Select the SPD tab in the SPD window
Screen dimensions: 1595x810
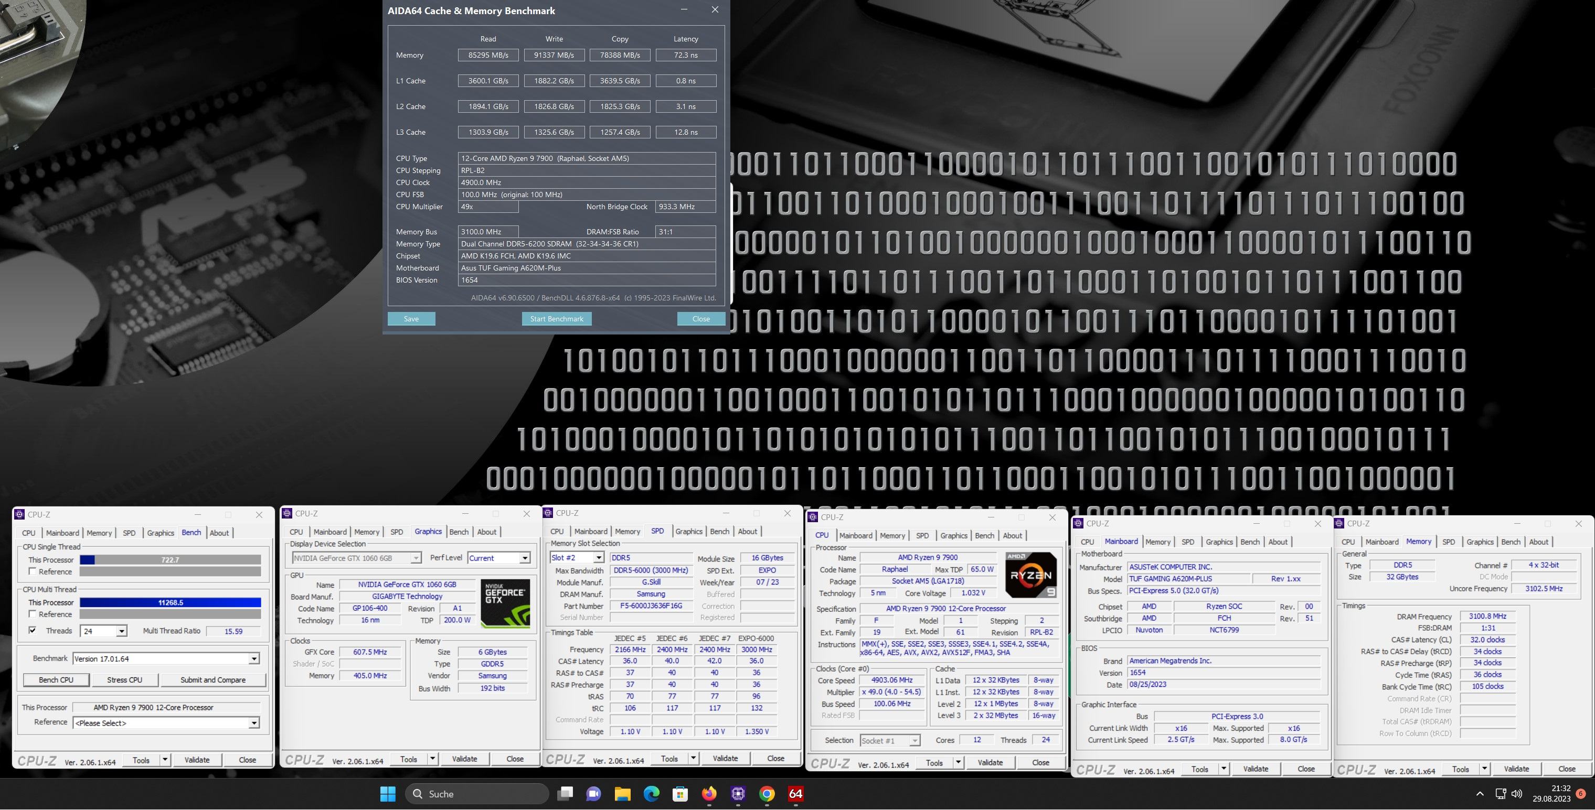(657, 531)
